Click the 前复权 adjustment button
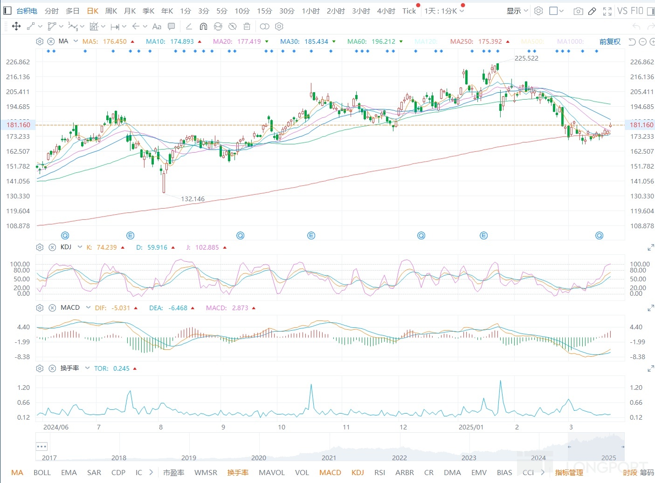 tap(610, 41)
